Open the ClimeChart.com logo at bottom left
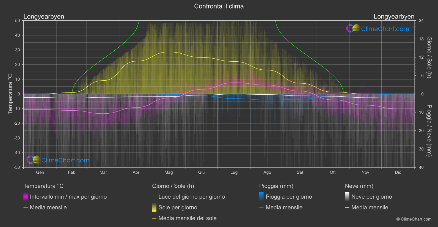The height and width of the screenshot is (227, 438). coord(58,160)
